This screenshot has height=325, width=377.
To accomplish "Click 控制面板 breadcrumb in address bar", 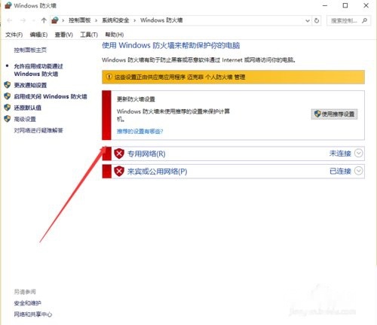I will [80, 20].
